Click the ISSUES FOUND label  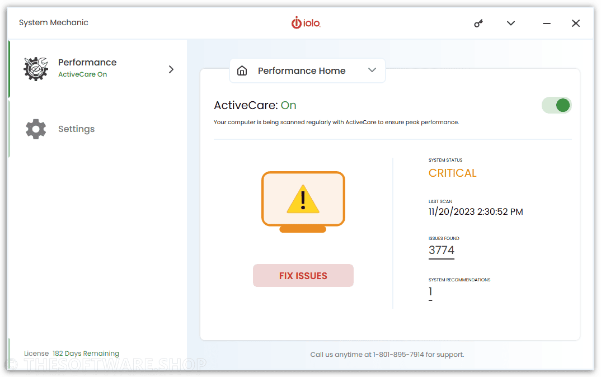point(444,238)
